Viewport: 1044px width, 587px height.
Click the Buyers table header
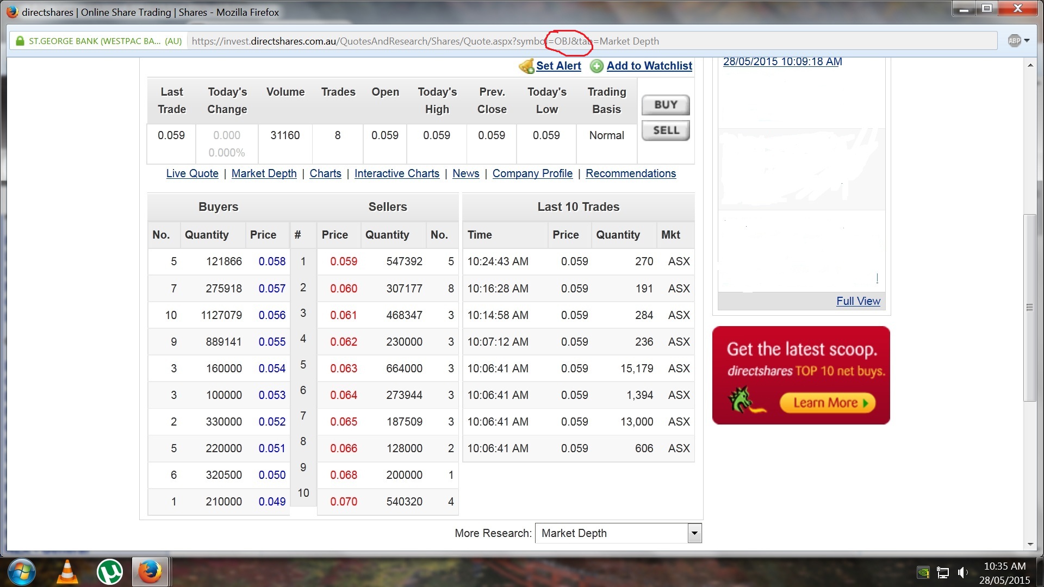[218, 207]
